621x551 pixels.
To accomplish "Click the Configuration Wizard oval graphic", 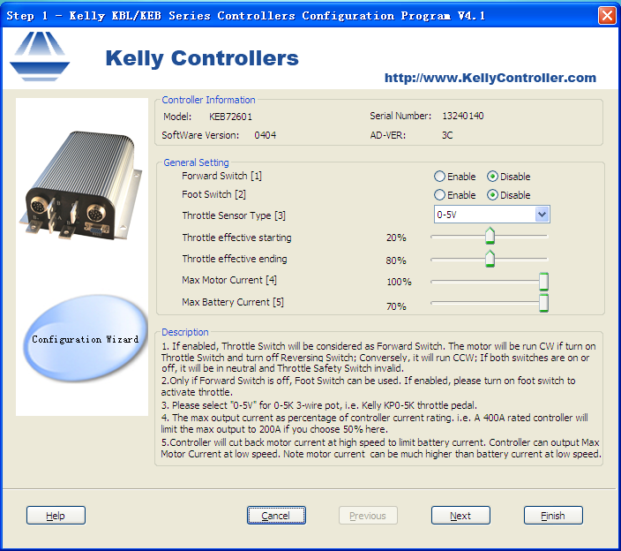I will click(85, 339).
